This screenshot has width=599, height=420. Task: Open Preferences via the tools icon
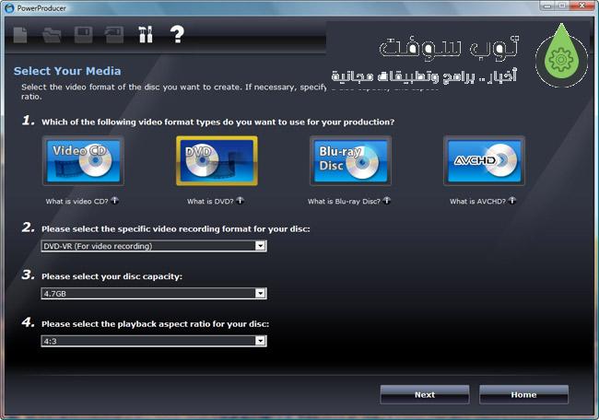coord(146,34)
